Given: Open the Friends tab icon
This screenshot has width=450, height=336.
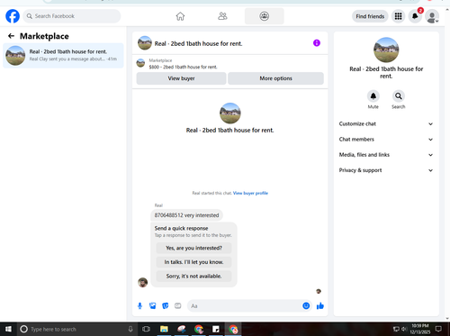Looking at the screenshot, I should 222,16.
